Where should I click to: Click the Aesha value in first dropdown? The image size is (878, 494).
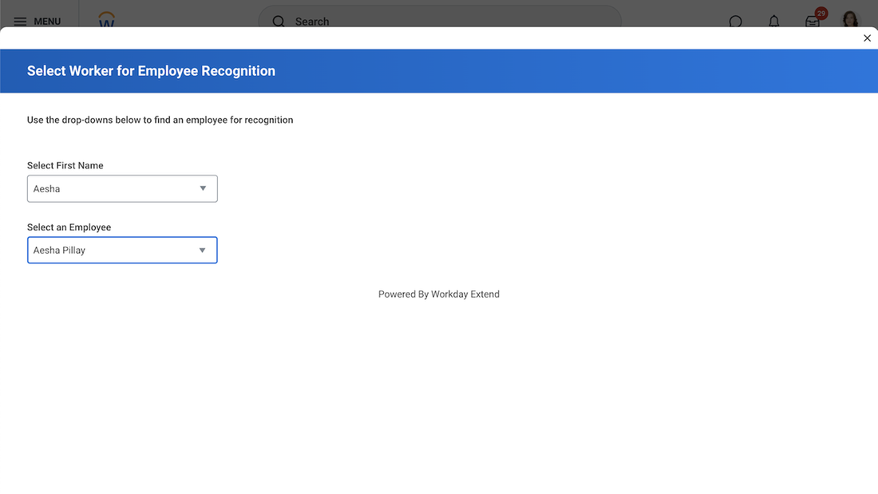[46, 188]
